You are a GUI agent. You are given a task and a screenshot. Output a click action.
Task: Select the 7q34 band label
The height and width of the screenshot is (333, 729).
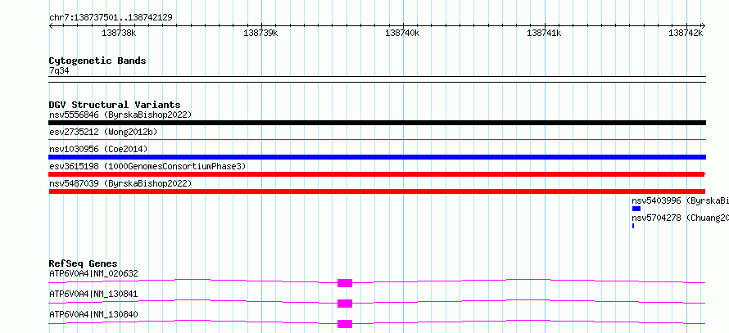click(59, 70)
